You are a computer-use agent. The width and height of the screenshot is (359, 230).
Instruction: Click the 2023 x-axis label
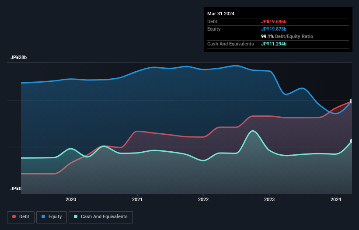(269, 199)
